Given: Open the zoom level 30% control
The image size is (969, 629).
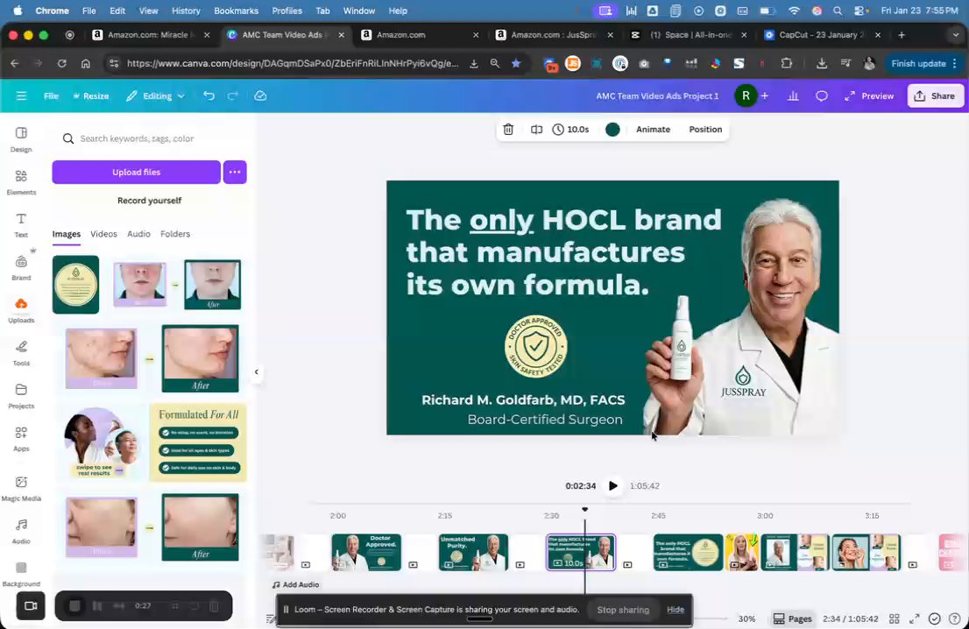Looking at the screenshot, I should click(x=746, y=618).
